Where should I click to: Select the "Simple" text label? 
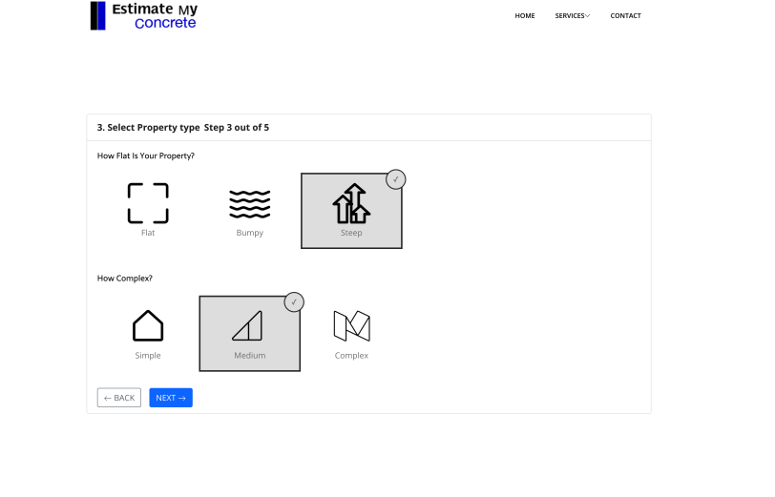(x=148, y=356)
